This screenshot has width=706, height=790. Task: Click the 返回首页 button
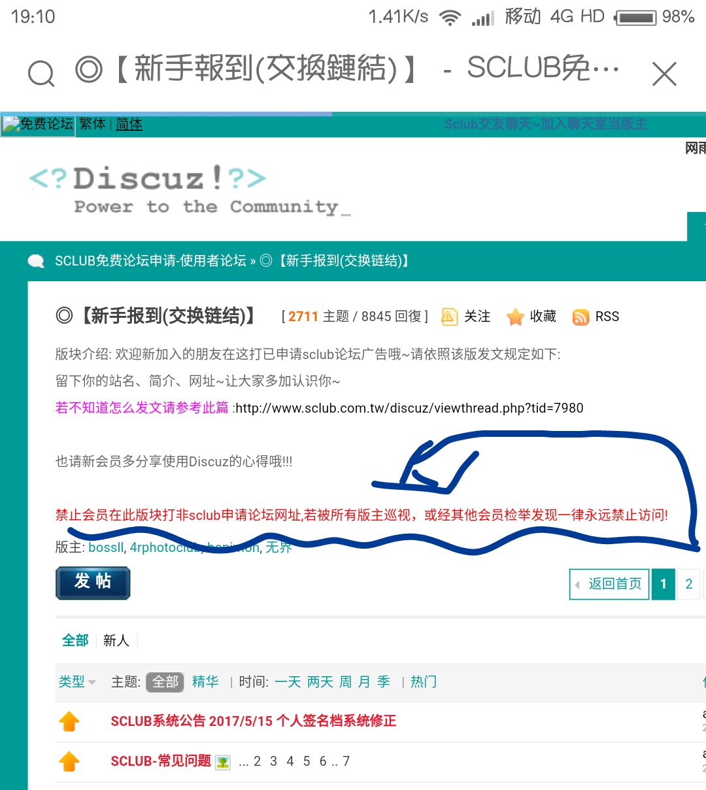coord(609,584)
